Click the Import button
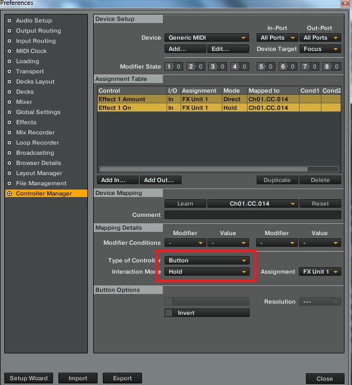 [78, 378]
